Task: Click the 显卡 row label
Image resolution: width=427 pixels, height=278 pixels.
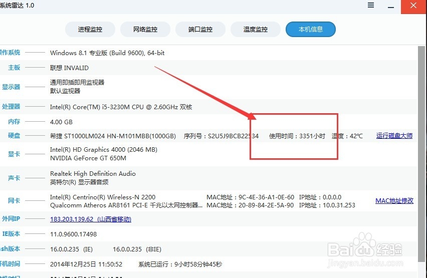Action: 14,154
